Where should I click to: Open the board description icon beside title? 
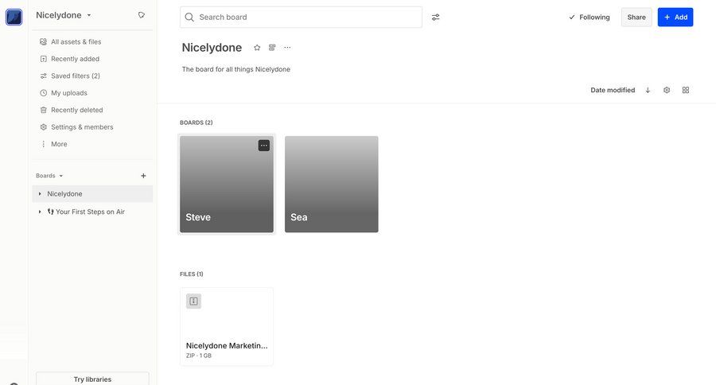tap(272, 48)
